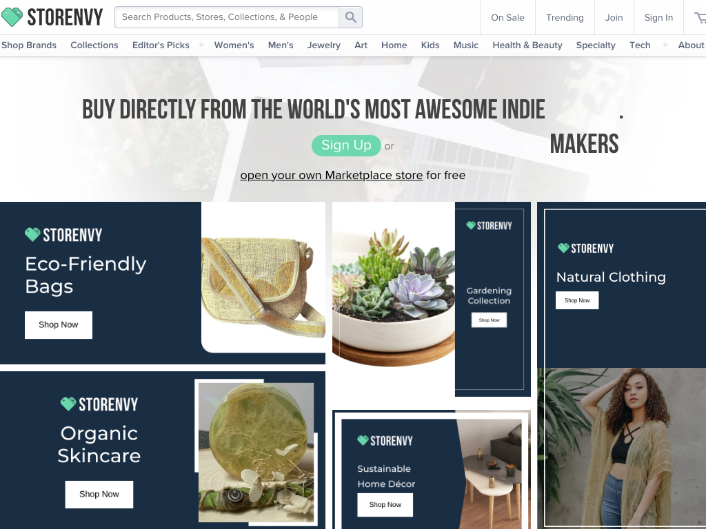Go to Trending section
The width and height of the screenshot is (706, 529).
[x=565, y=17]
